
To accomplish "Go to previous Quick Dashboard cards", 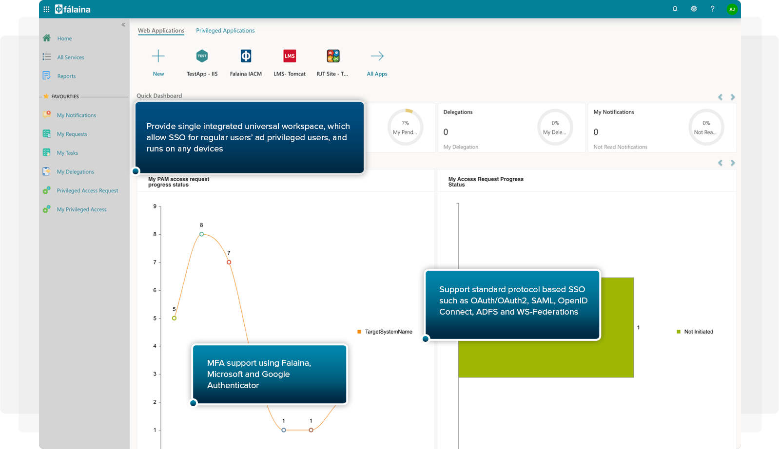I will tap(720, 97).
